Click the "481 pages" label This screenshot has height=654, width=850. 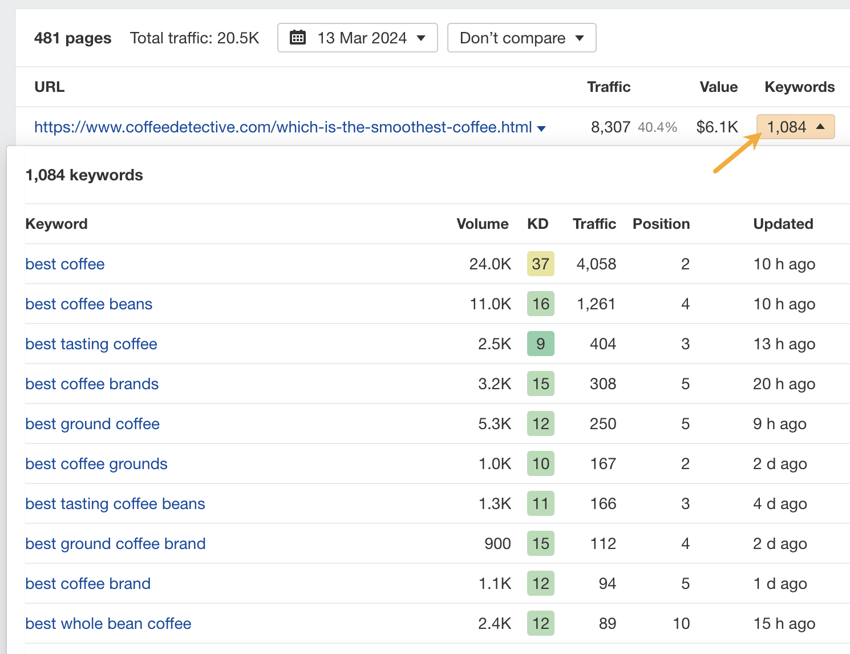(72, 38)
